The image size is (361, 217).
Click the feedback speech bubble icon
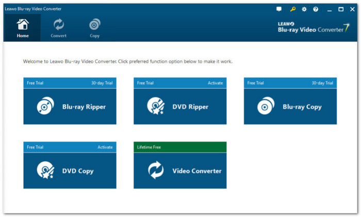coord(279,9)
